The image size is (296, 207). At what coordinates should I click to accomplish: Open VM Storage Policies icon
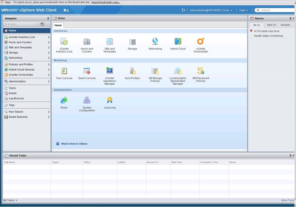(155, 71)
